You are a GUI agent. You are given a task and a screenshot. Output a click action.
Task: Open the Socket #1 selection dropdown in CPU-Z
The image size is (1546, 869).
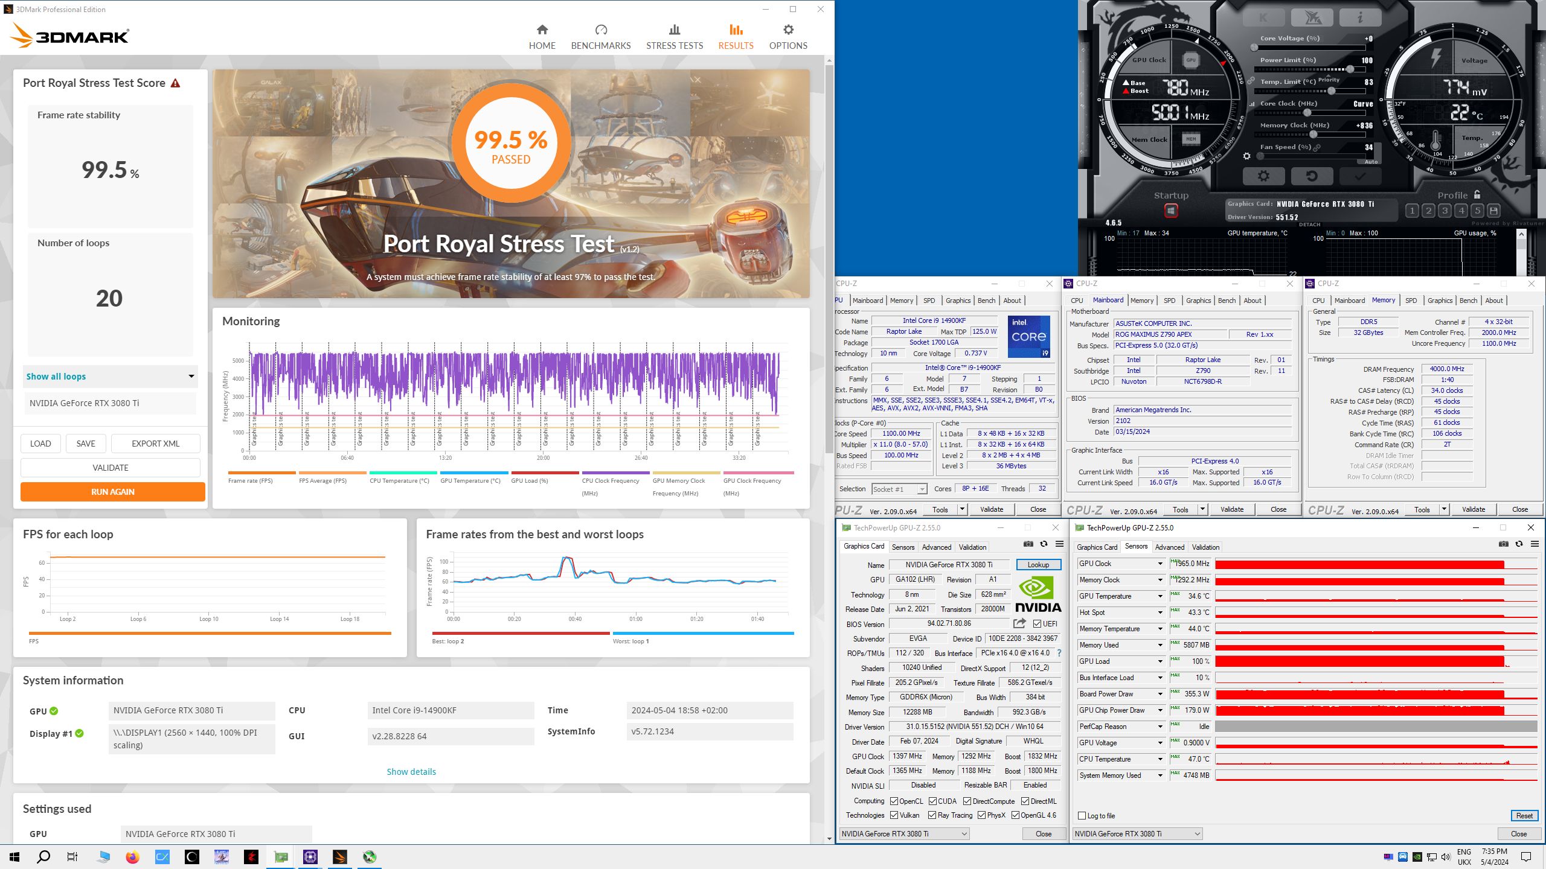pyautogui.click(x=899, y=489)
